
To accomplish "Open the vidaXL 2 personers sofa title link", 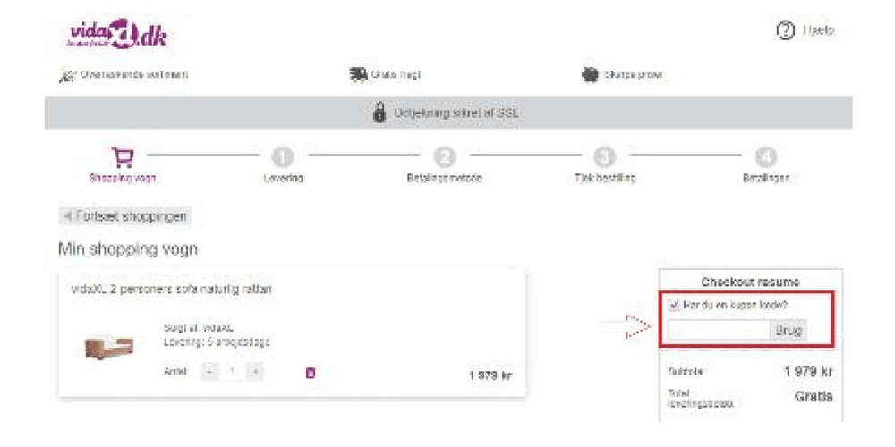I will coord(171,290).
